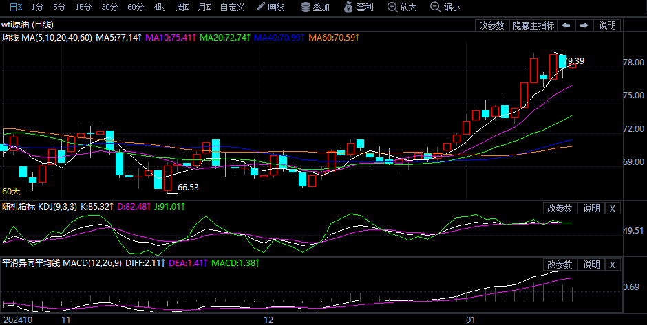Viewport: 647px width, 325px height.
Task: Click 改参数 for the main MA indicator
Action: [x=491, y=25]
